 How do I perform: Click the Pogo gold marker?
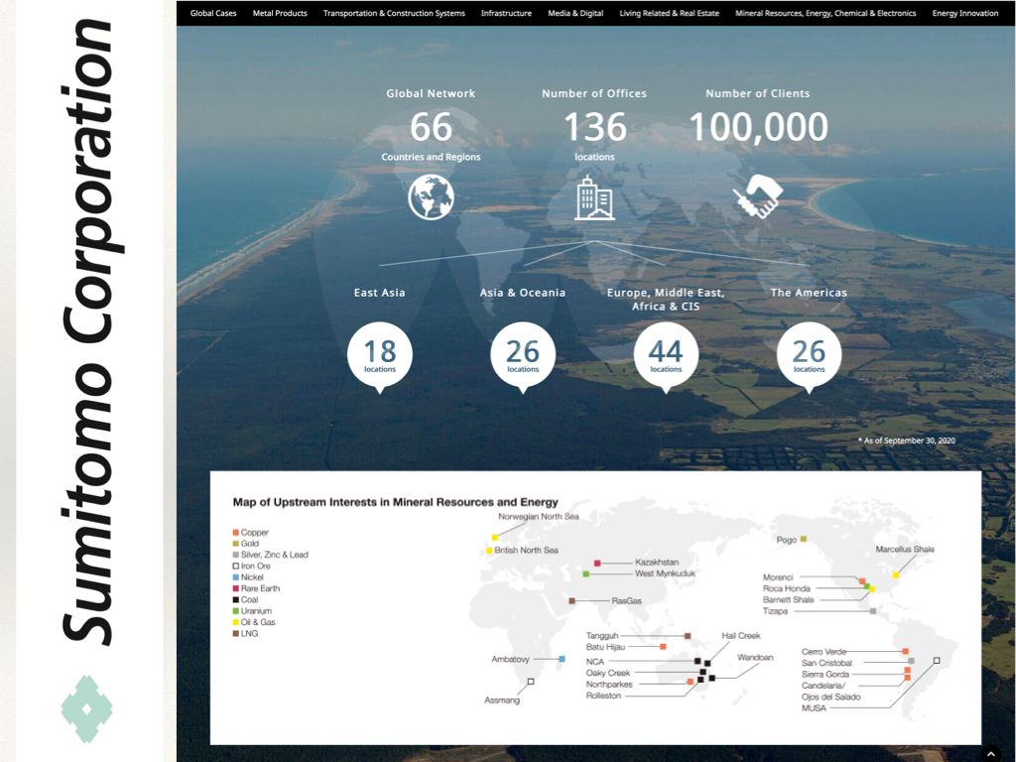(x=804, y=539)
